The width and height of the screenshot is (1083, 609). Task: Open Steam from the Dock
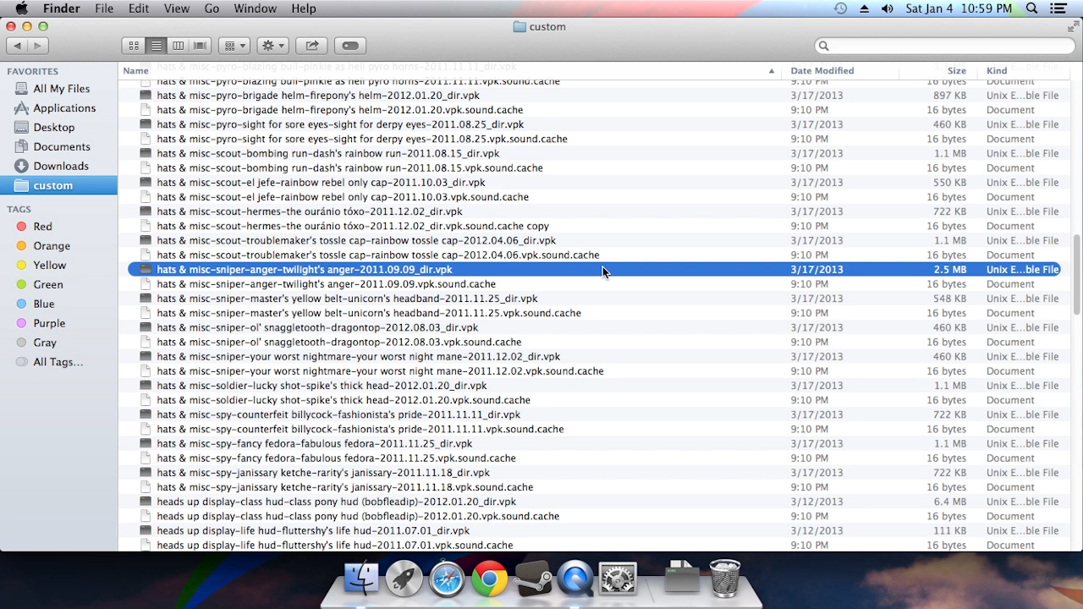point(533,579)
